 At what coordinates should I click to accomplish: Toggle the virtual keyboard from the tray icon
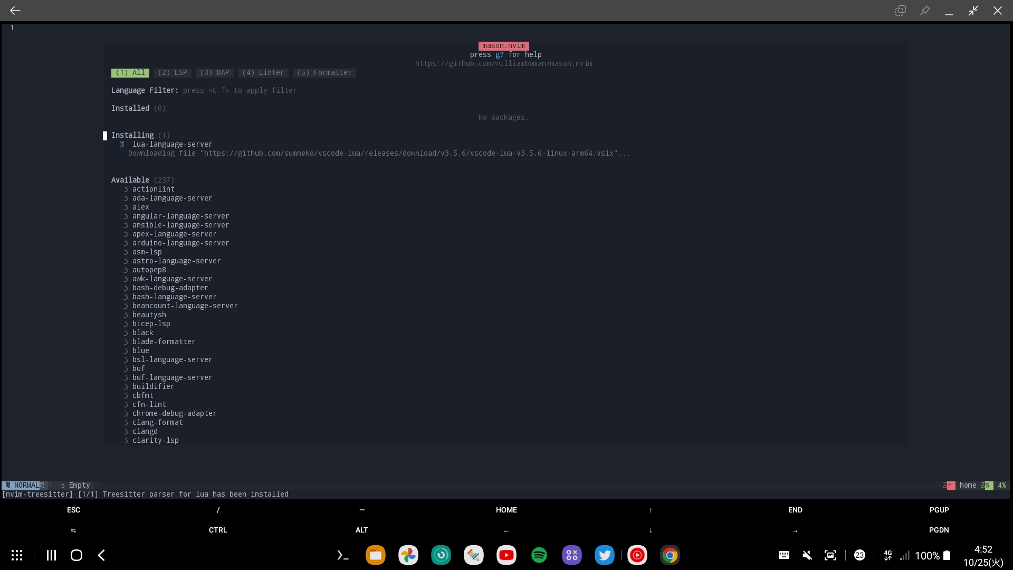[x=783, y=555]
